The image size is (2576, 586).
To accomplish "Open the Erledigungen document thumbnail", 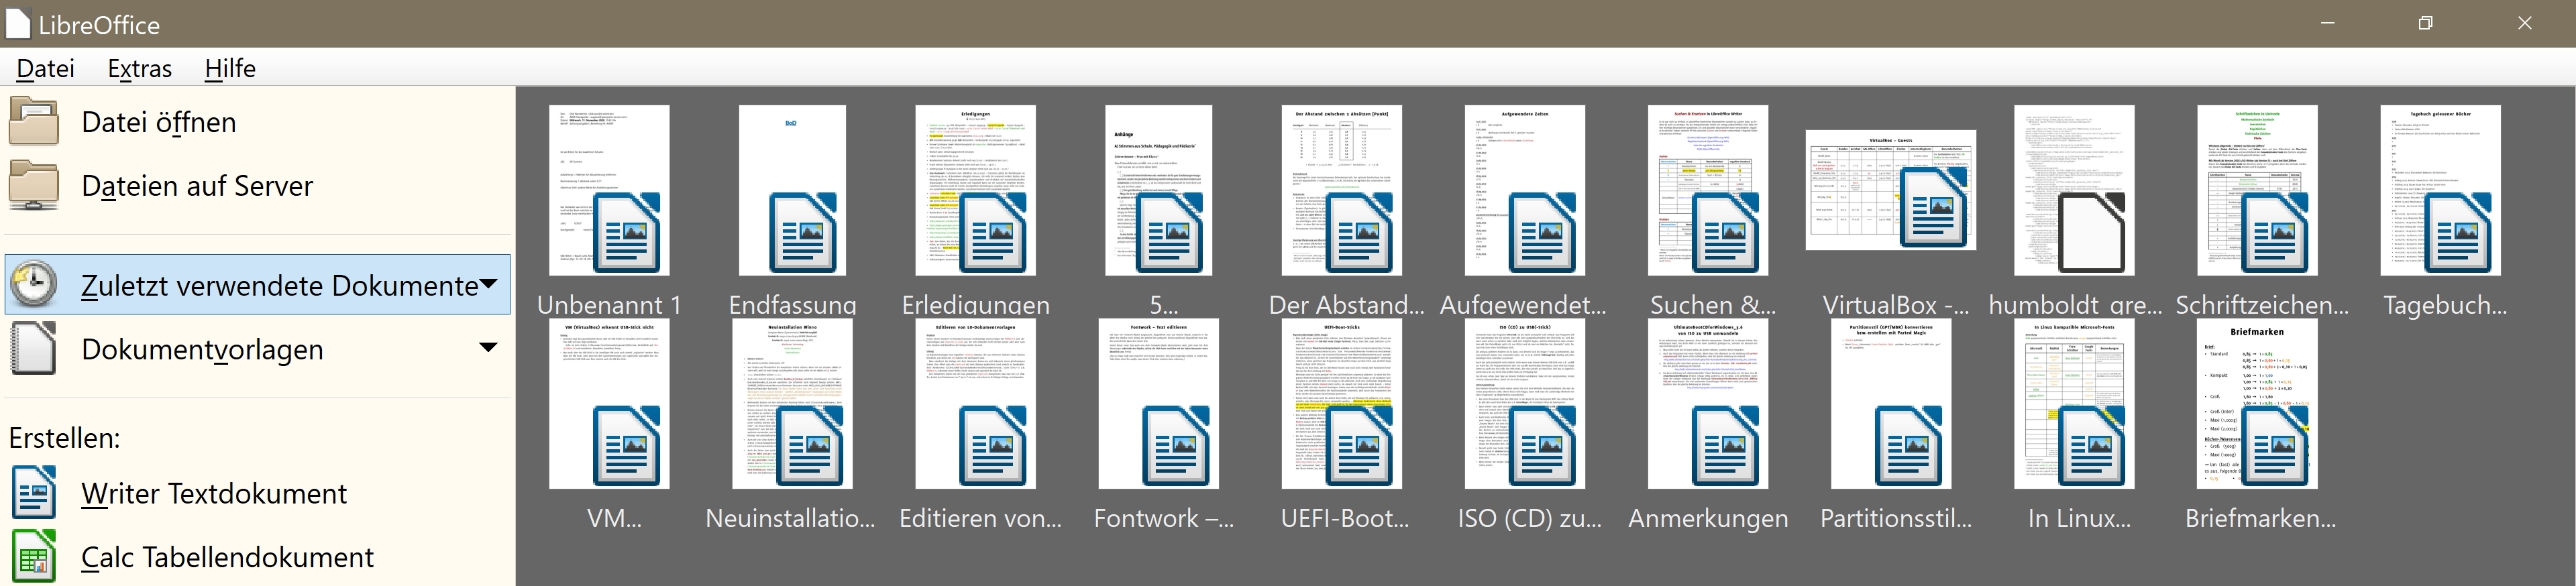I will click(975, 190).
